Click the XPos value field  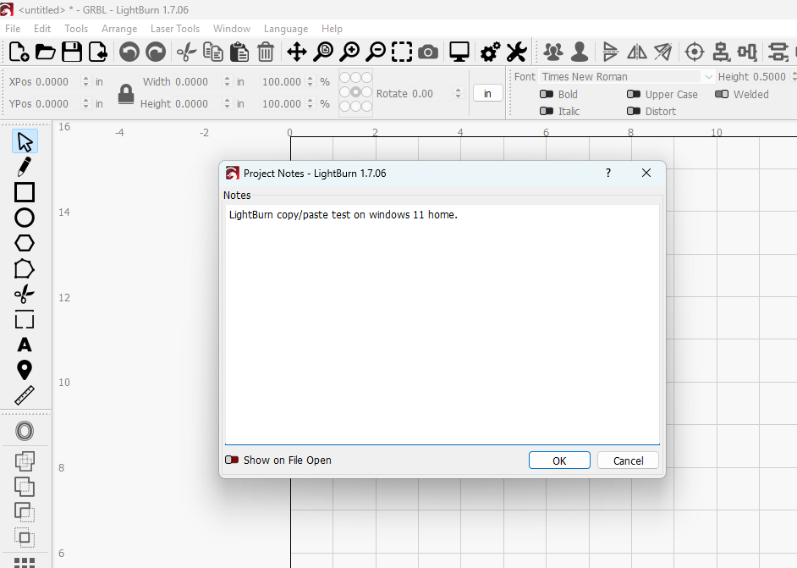click(57, 81)
